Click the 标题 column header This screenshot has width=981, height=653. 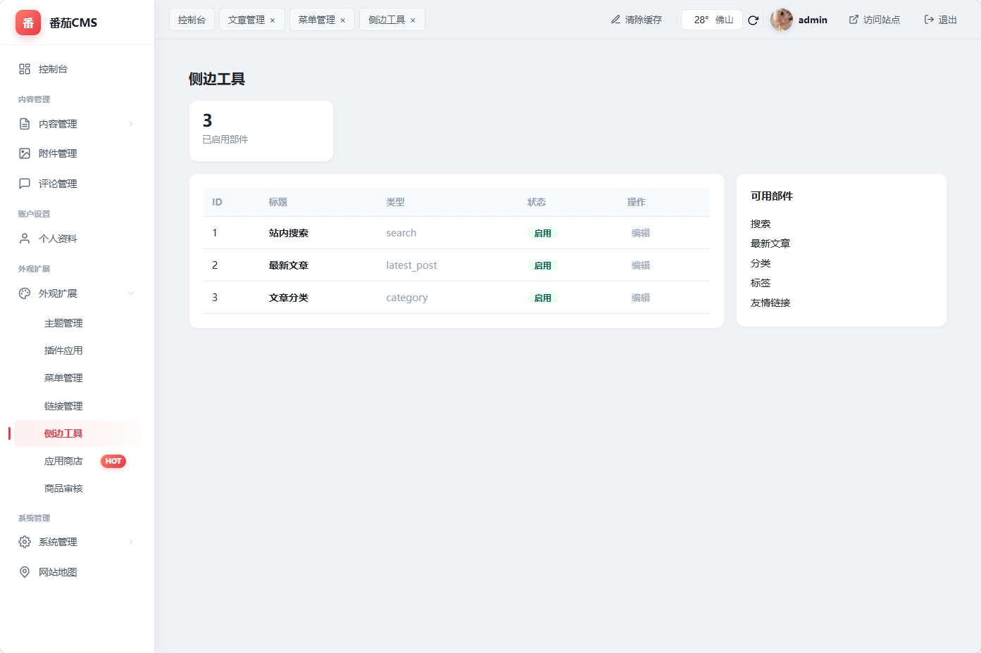point(278,202)
